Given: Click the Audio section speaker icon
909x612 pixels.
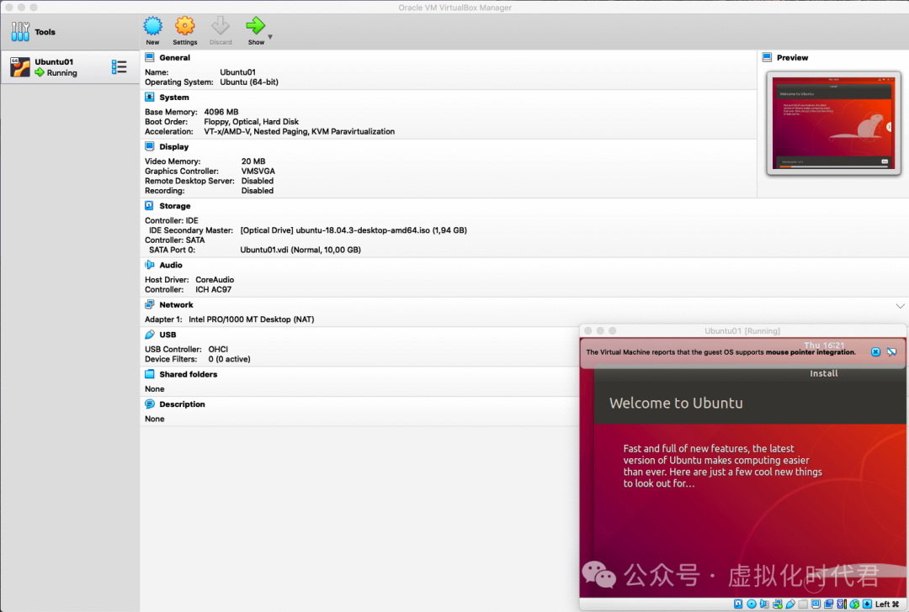Looking at the screenshot, I should click(150, 265).
